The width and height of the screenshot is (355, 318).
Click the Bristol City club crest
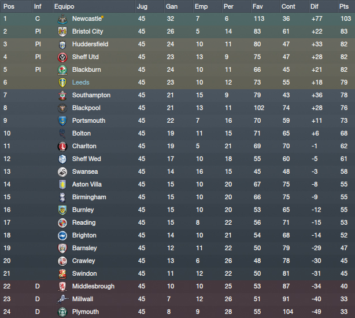pyautogui.click(x=62, y=31)
